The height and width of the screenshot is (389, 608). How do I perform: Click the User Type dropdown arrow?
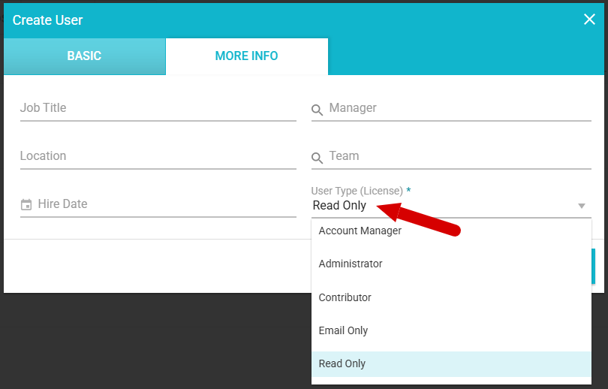click(x=581, y=206)
